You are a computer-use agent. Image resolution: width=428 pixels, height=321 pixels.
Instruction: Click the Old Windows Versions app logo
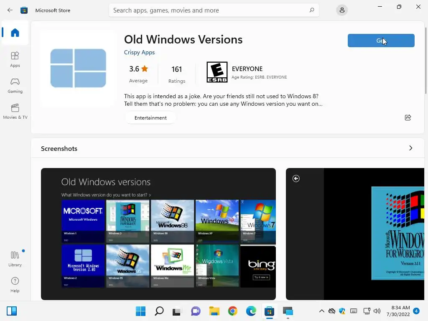tap(78, 68)
